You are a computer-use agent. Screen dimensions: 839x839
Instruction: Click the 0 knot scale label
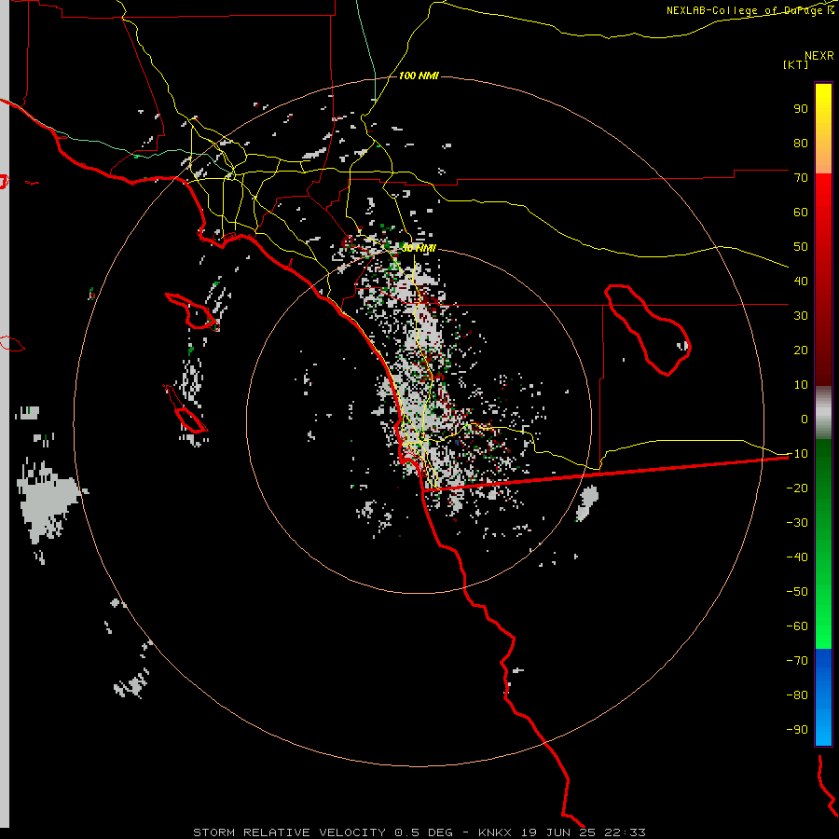[x=805, y=419]
